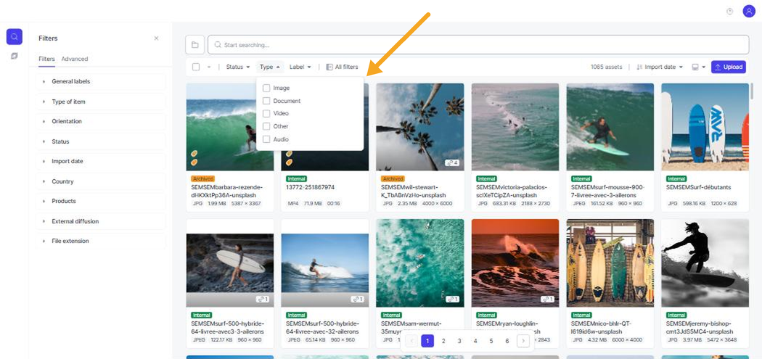
Task: Tick the select-all assets checkbox
Action: point(196,67)
